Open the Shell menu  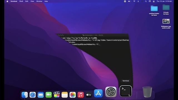tap(21, 1)
